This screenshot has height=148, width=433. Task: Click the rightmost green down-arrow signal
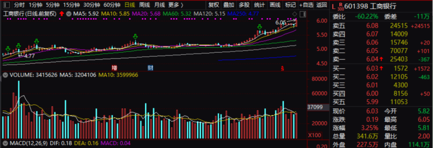coord(259,27)
